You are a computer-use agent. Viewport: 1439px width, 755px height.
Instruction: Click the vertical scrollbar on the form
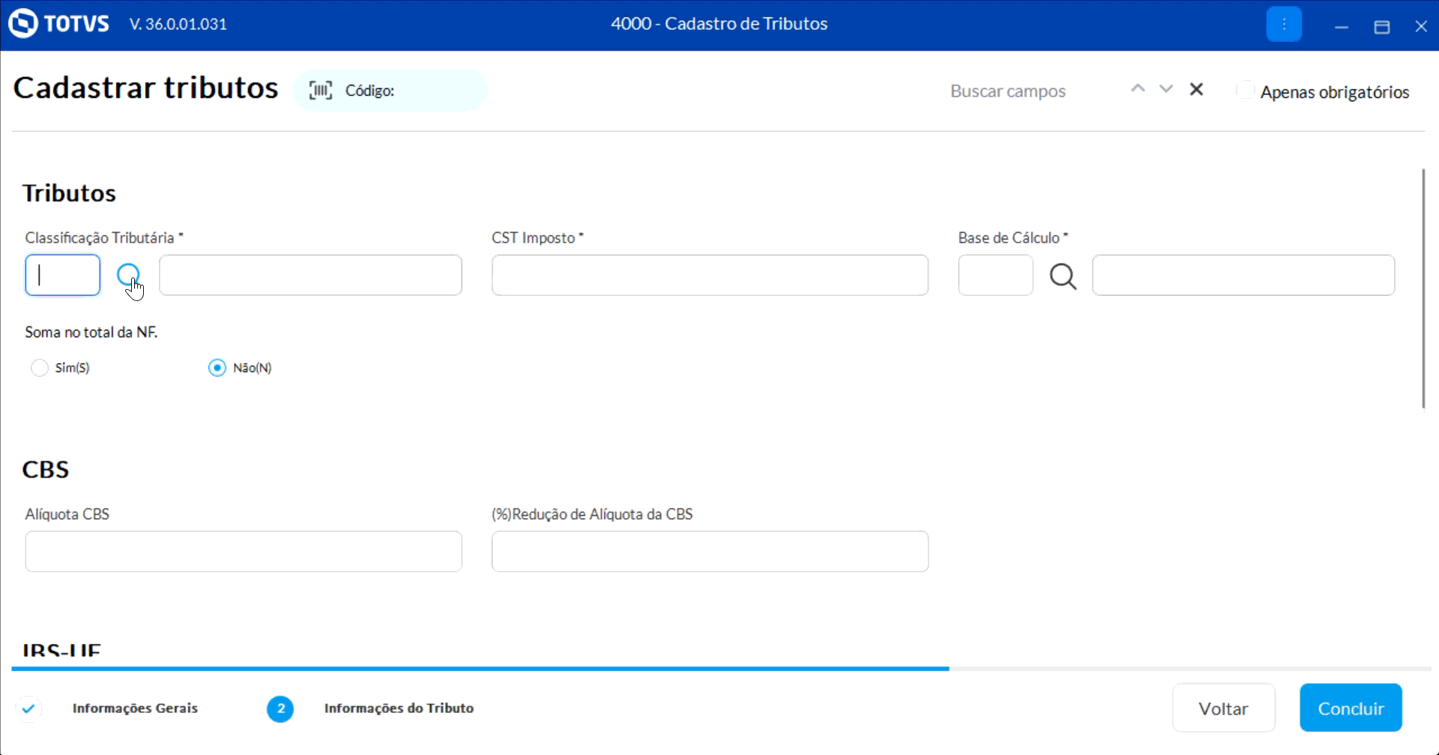(x=1423, y=288)
